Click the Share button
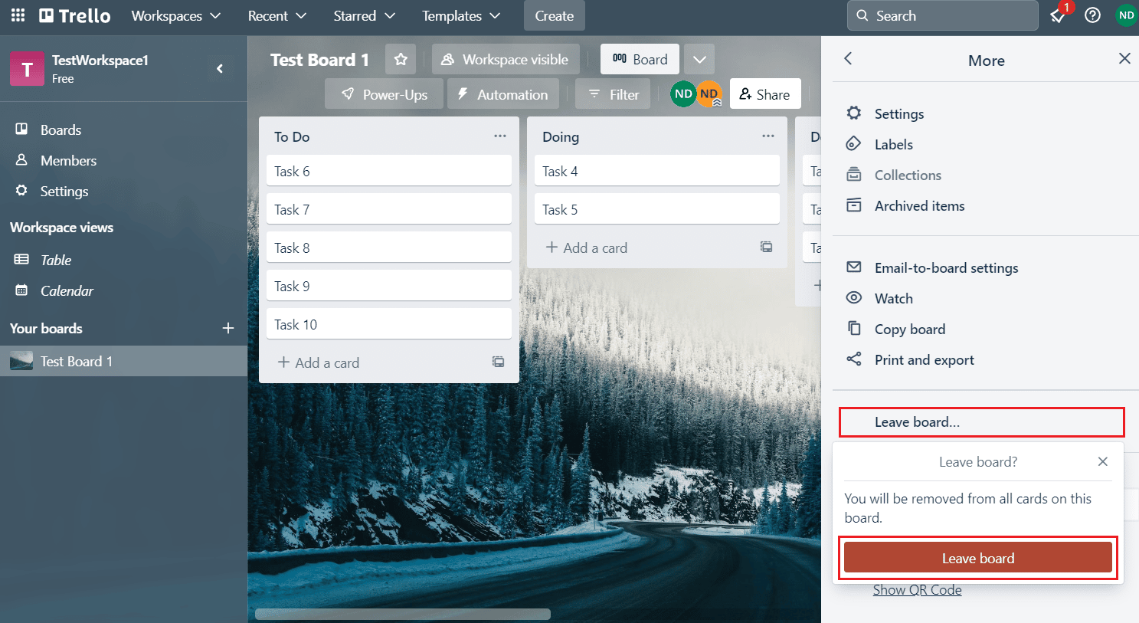 (765, 94)
